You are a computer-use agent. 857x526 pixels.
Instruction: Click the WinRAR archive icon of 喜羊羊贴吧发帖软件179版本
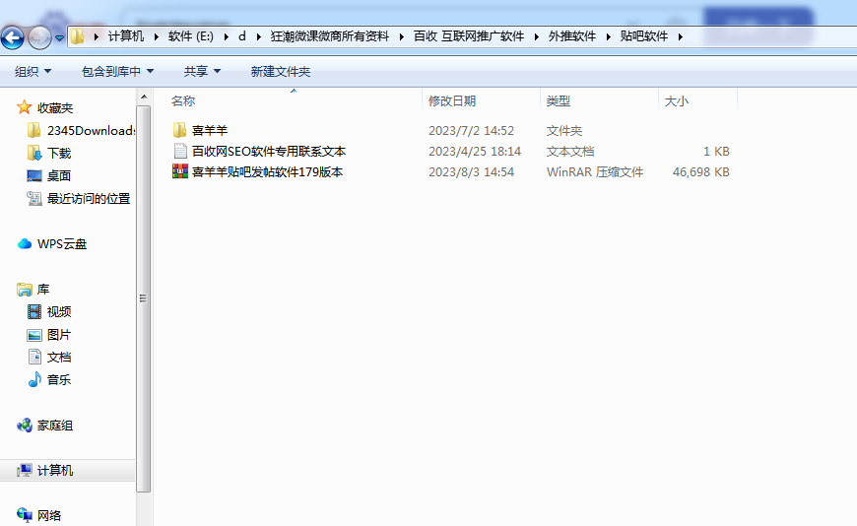tap(180, 171)
